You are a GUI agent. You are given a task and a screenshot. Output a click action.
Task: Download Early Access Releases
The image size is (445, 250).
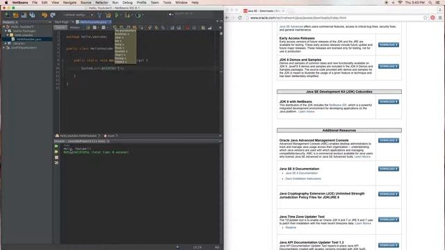tap(389, 44)
